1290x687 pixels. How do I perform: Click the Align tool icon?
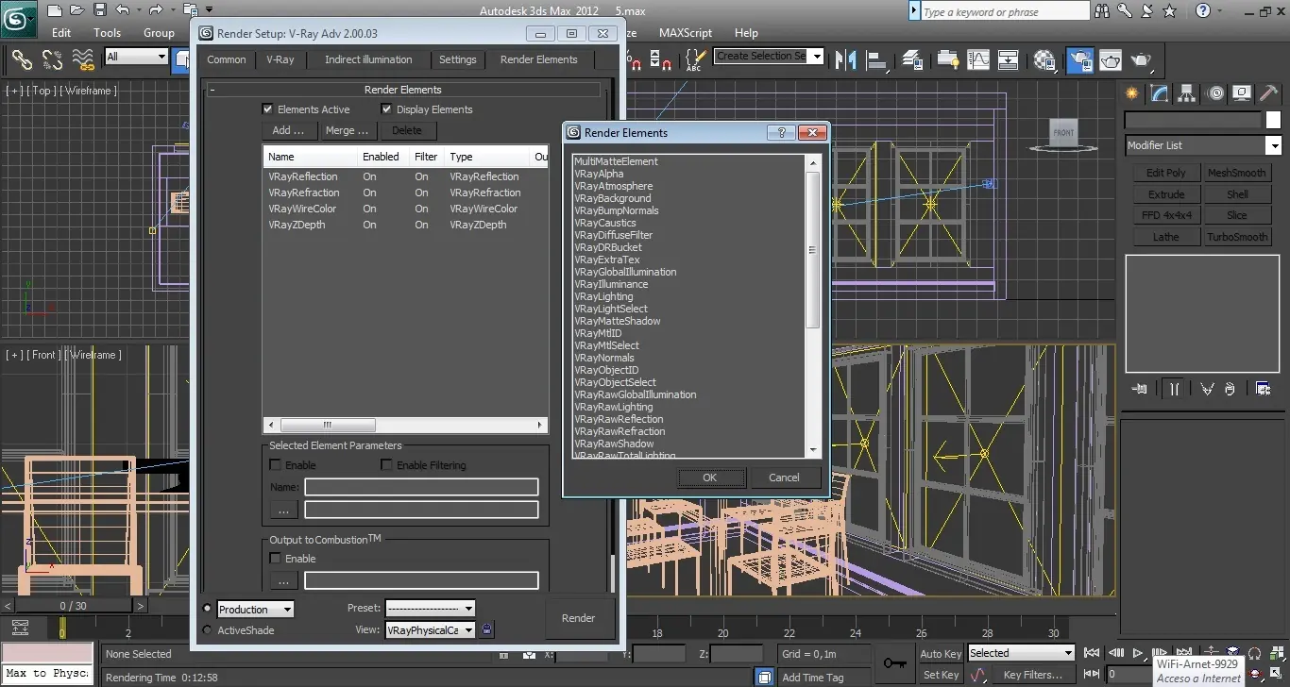pyautogui.click(x=878, y=59)
